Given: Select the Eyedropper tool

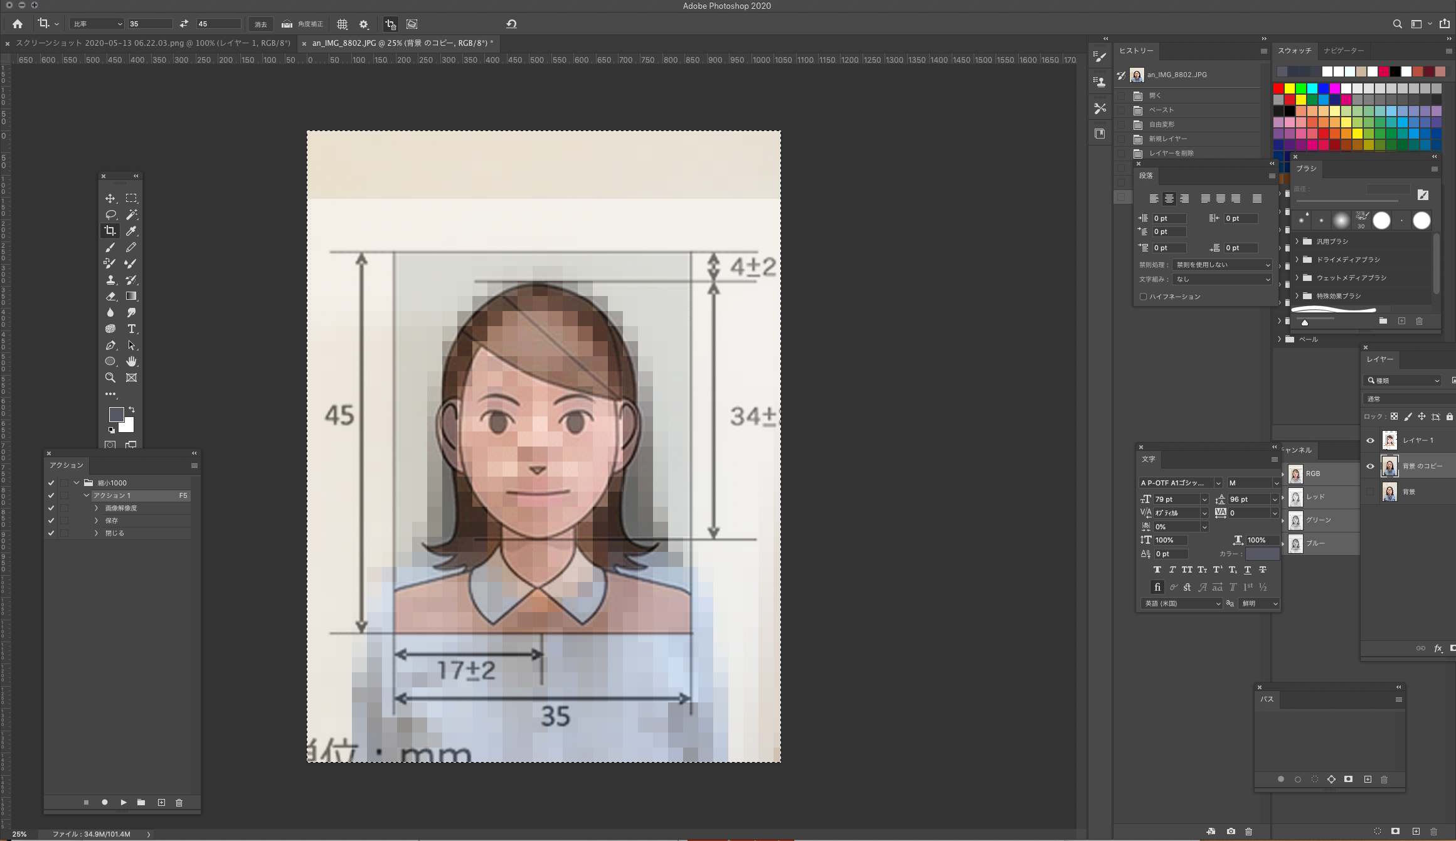Looking at the screenshot, I should (131, 231).
